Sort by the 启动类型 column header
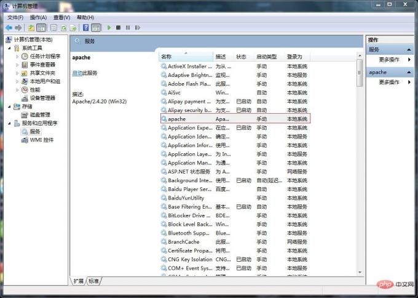Image resolution: width=418 pixels, height=298 pixels. [269, 57]
